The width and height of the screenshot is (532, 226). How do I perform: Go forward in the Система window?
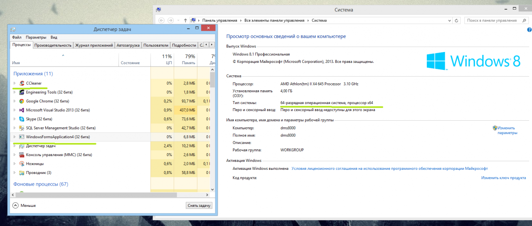(170, 20)
